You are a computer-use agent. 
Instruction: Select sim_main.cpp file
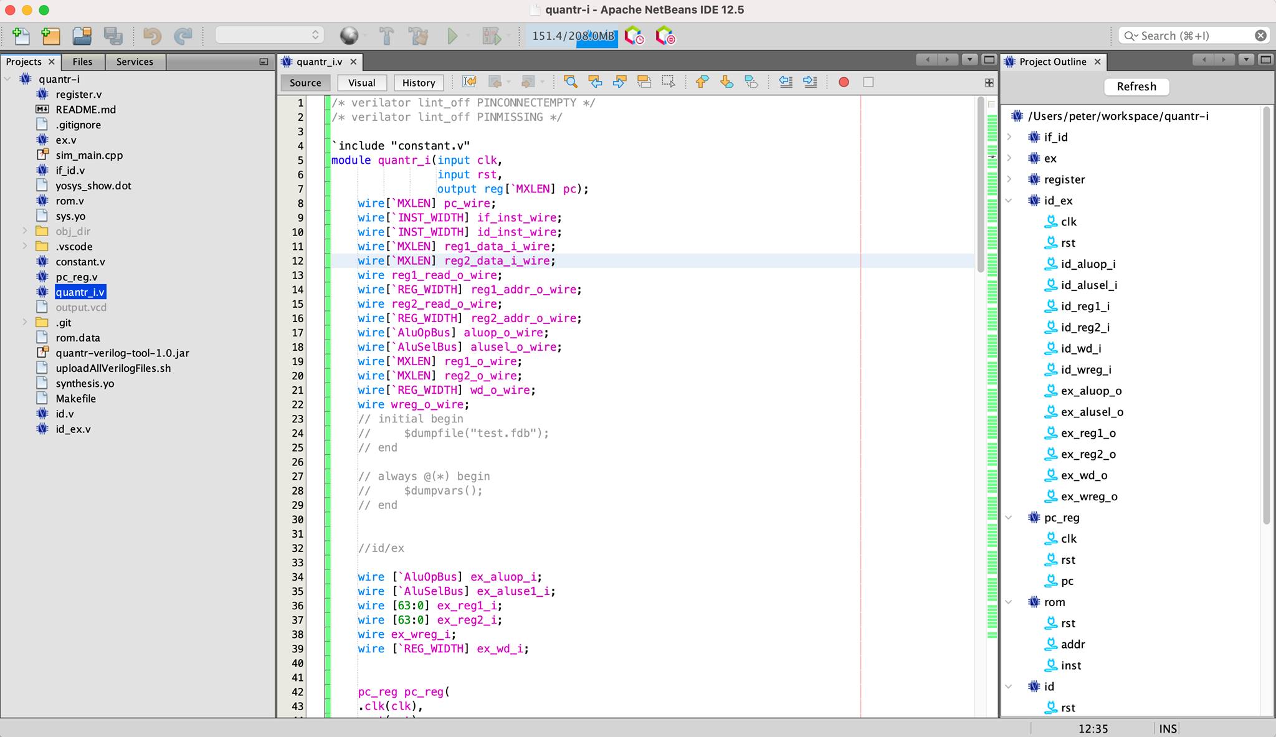(x=89, y=155)
